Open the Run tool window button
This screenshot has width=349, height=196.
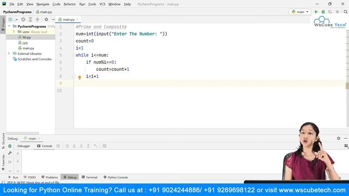(13, 177)
